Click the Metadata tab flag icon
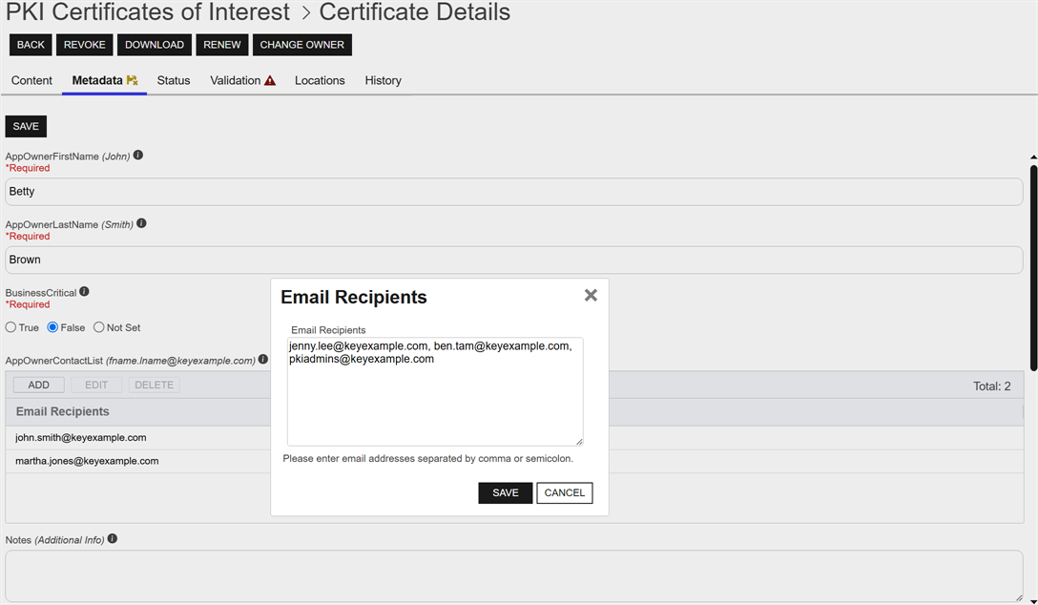1038x605 pixels. click(132, 81)
